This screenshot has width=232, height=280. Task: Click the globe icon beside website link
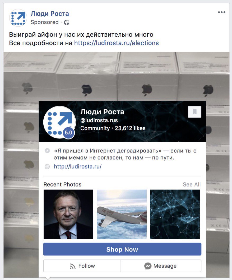pos(47,167)
